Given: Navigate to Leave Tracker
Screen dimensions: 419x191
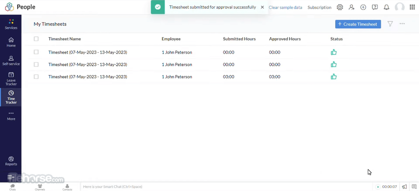Looking at the screenshot, I should pyautogui.click(x=11, y=79).
